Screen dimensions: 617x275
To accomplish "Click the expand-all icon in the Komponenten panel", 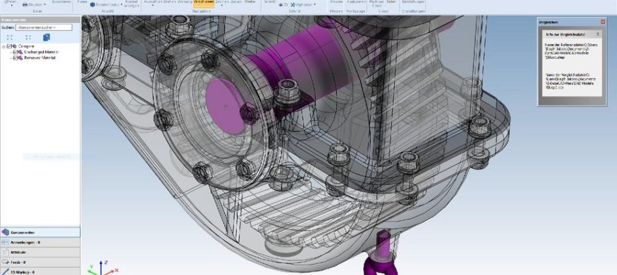I will tap(10, 38).
